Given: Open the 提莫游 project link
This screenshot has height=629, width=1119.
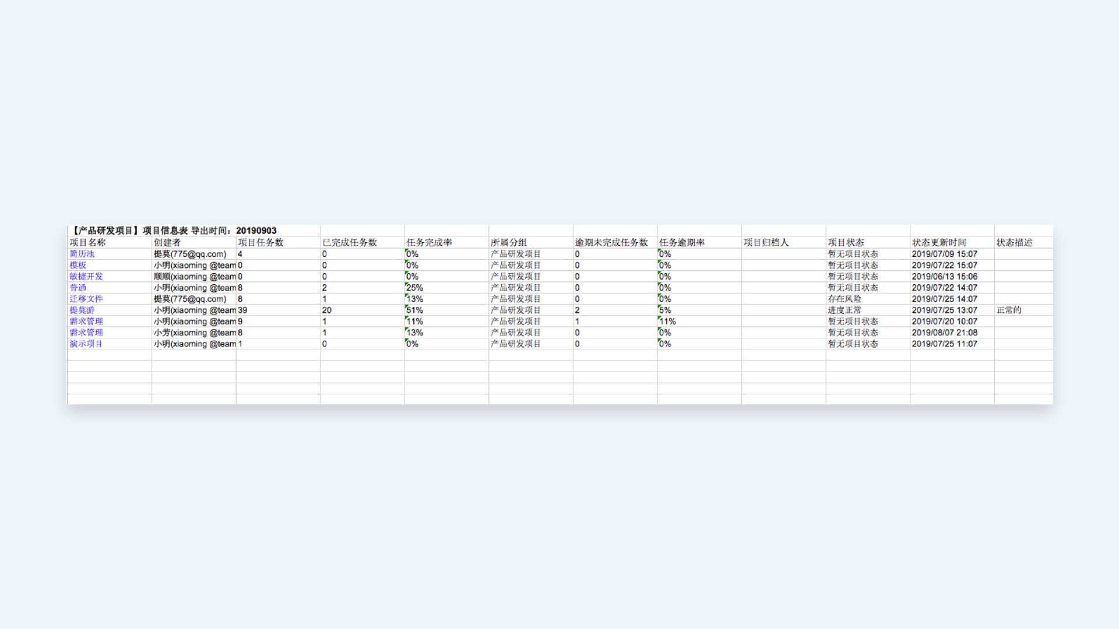Looking at the screenshot, I should click(x=82, y=310).
